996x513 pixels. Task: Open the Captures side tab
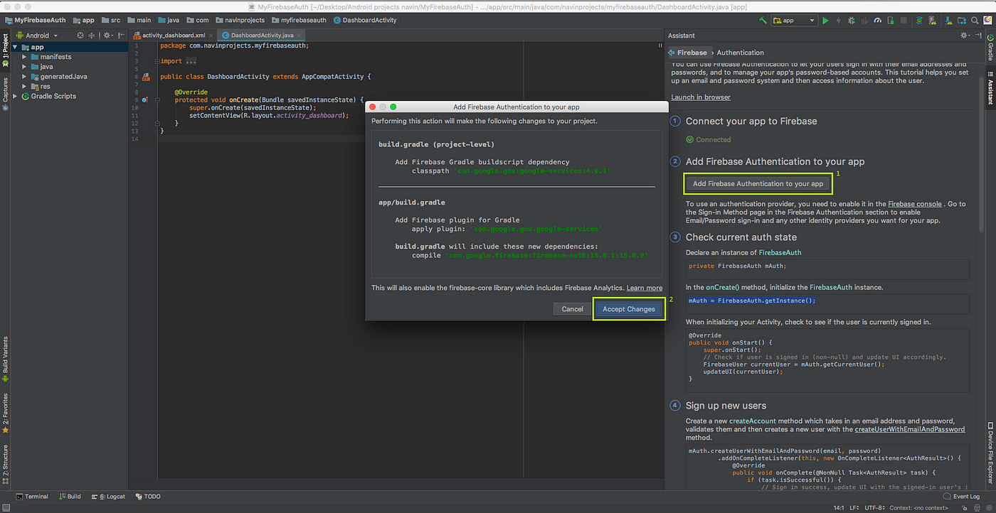(x=5, y=92)
